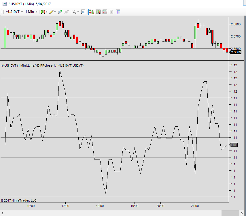246x216 pixels.
Task: Click the 2.3800 price axis label
Action: tap(236, 24)
